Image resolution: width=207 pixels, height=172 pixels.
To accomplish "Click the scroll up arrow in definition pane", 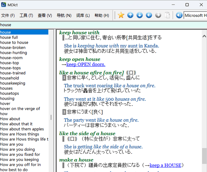I will click(x=204, y=36).
